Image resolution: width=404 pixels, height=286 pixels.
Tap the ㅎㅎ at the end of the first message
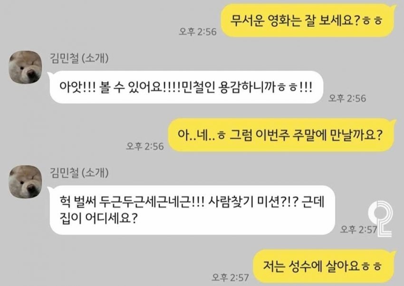click(372, 20)
